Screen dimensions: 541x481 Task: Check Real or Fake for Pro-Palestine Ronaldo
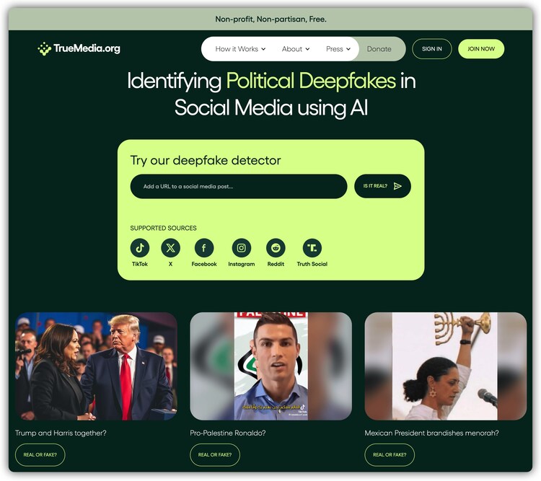pos(215,455)
